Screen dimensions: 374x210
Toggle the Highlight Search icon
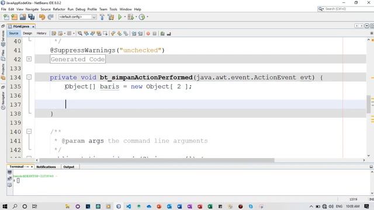pyautogui.click(x=99, y=34)
